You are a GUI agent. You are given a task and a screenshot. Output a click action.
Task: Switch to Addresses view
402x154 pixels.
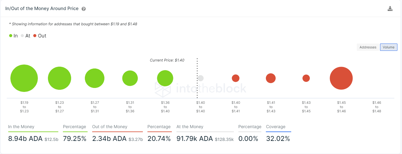pyautogui.click(x=368, y=47)
